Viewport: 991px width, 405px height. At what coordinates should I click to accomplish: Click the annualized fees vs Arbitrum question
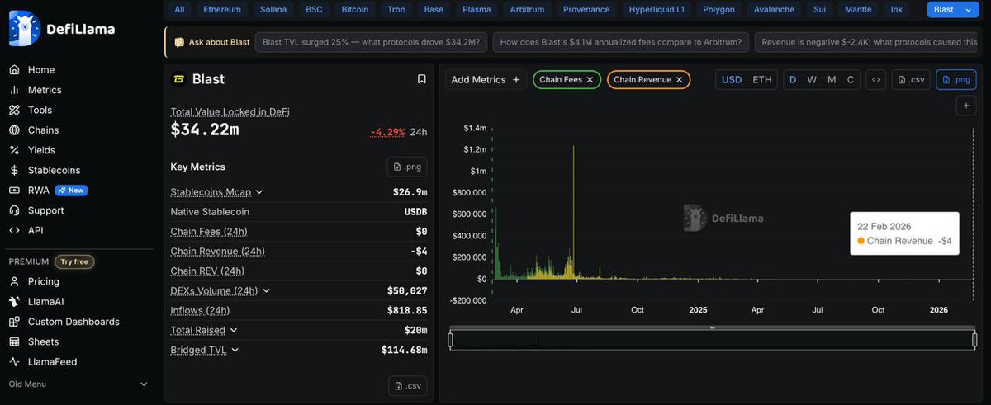[x=621, y=42]
